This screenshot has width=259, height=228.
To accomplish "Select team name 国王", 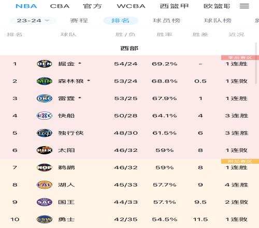I will 66,202.
